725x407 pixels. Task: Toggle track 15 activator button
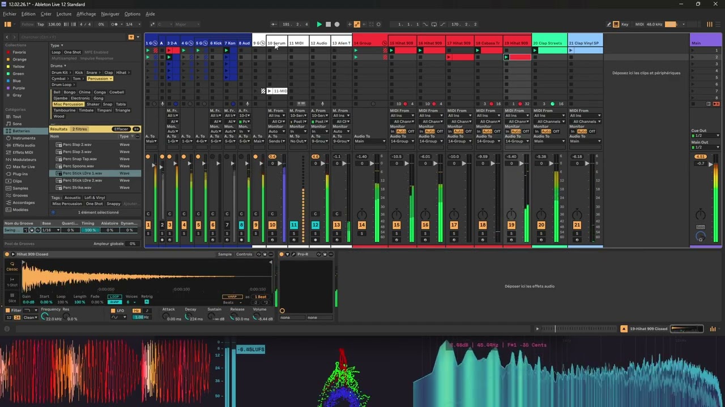click(396, 225)
